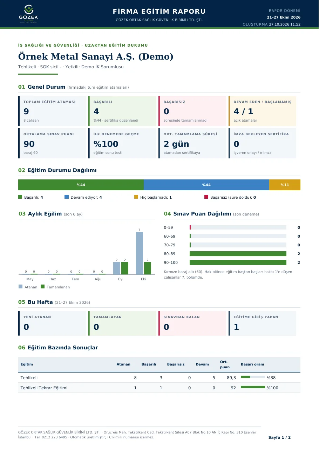319x451 pixels.
Task: Select the İmza Bekleyen Sertifika card
Action: coord(263,143)
